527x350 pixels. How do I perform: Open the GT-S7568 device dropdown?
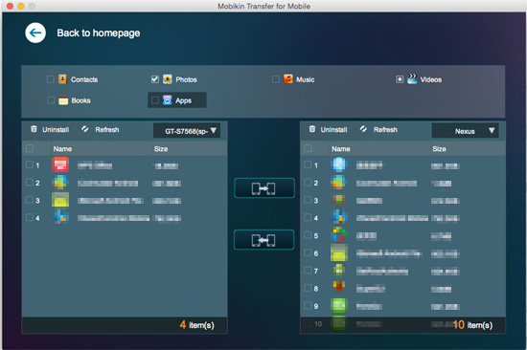pos(187,131)
